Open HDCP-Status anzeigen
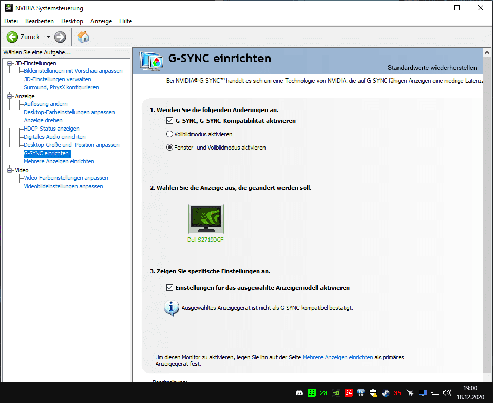Image resolution: width=493 pixels, height=403 pixels. point(51,129)
